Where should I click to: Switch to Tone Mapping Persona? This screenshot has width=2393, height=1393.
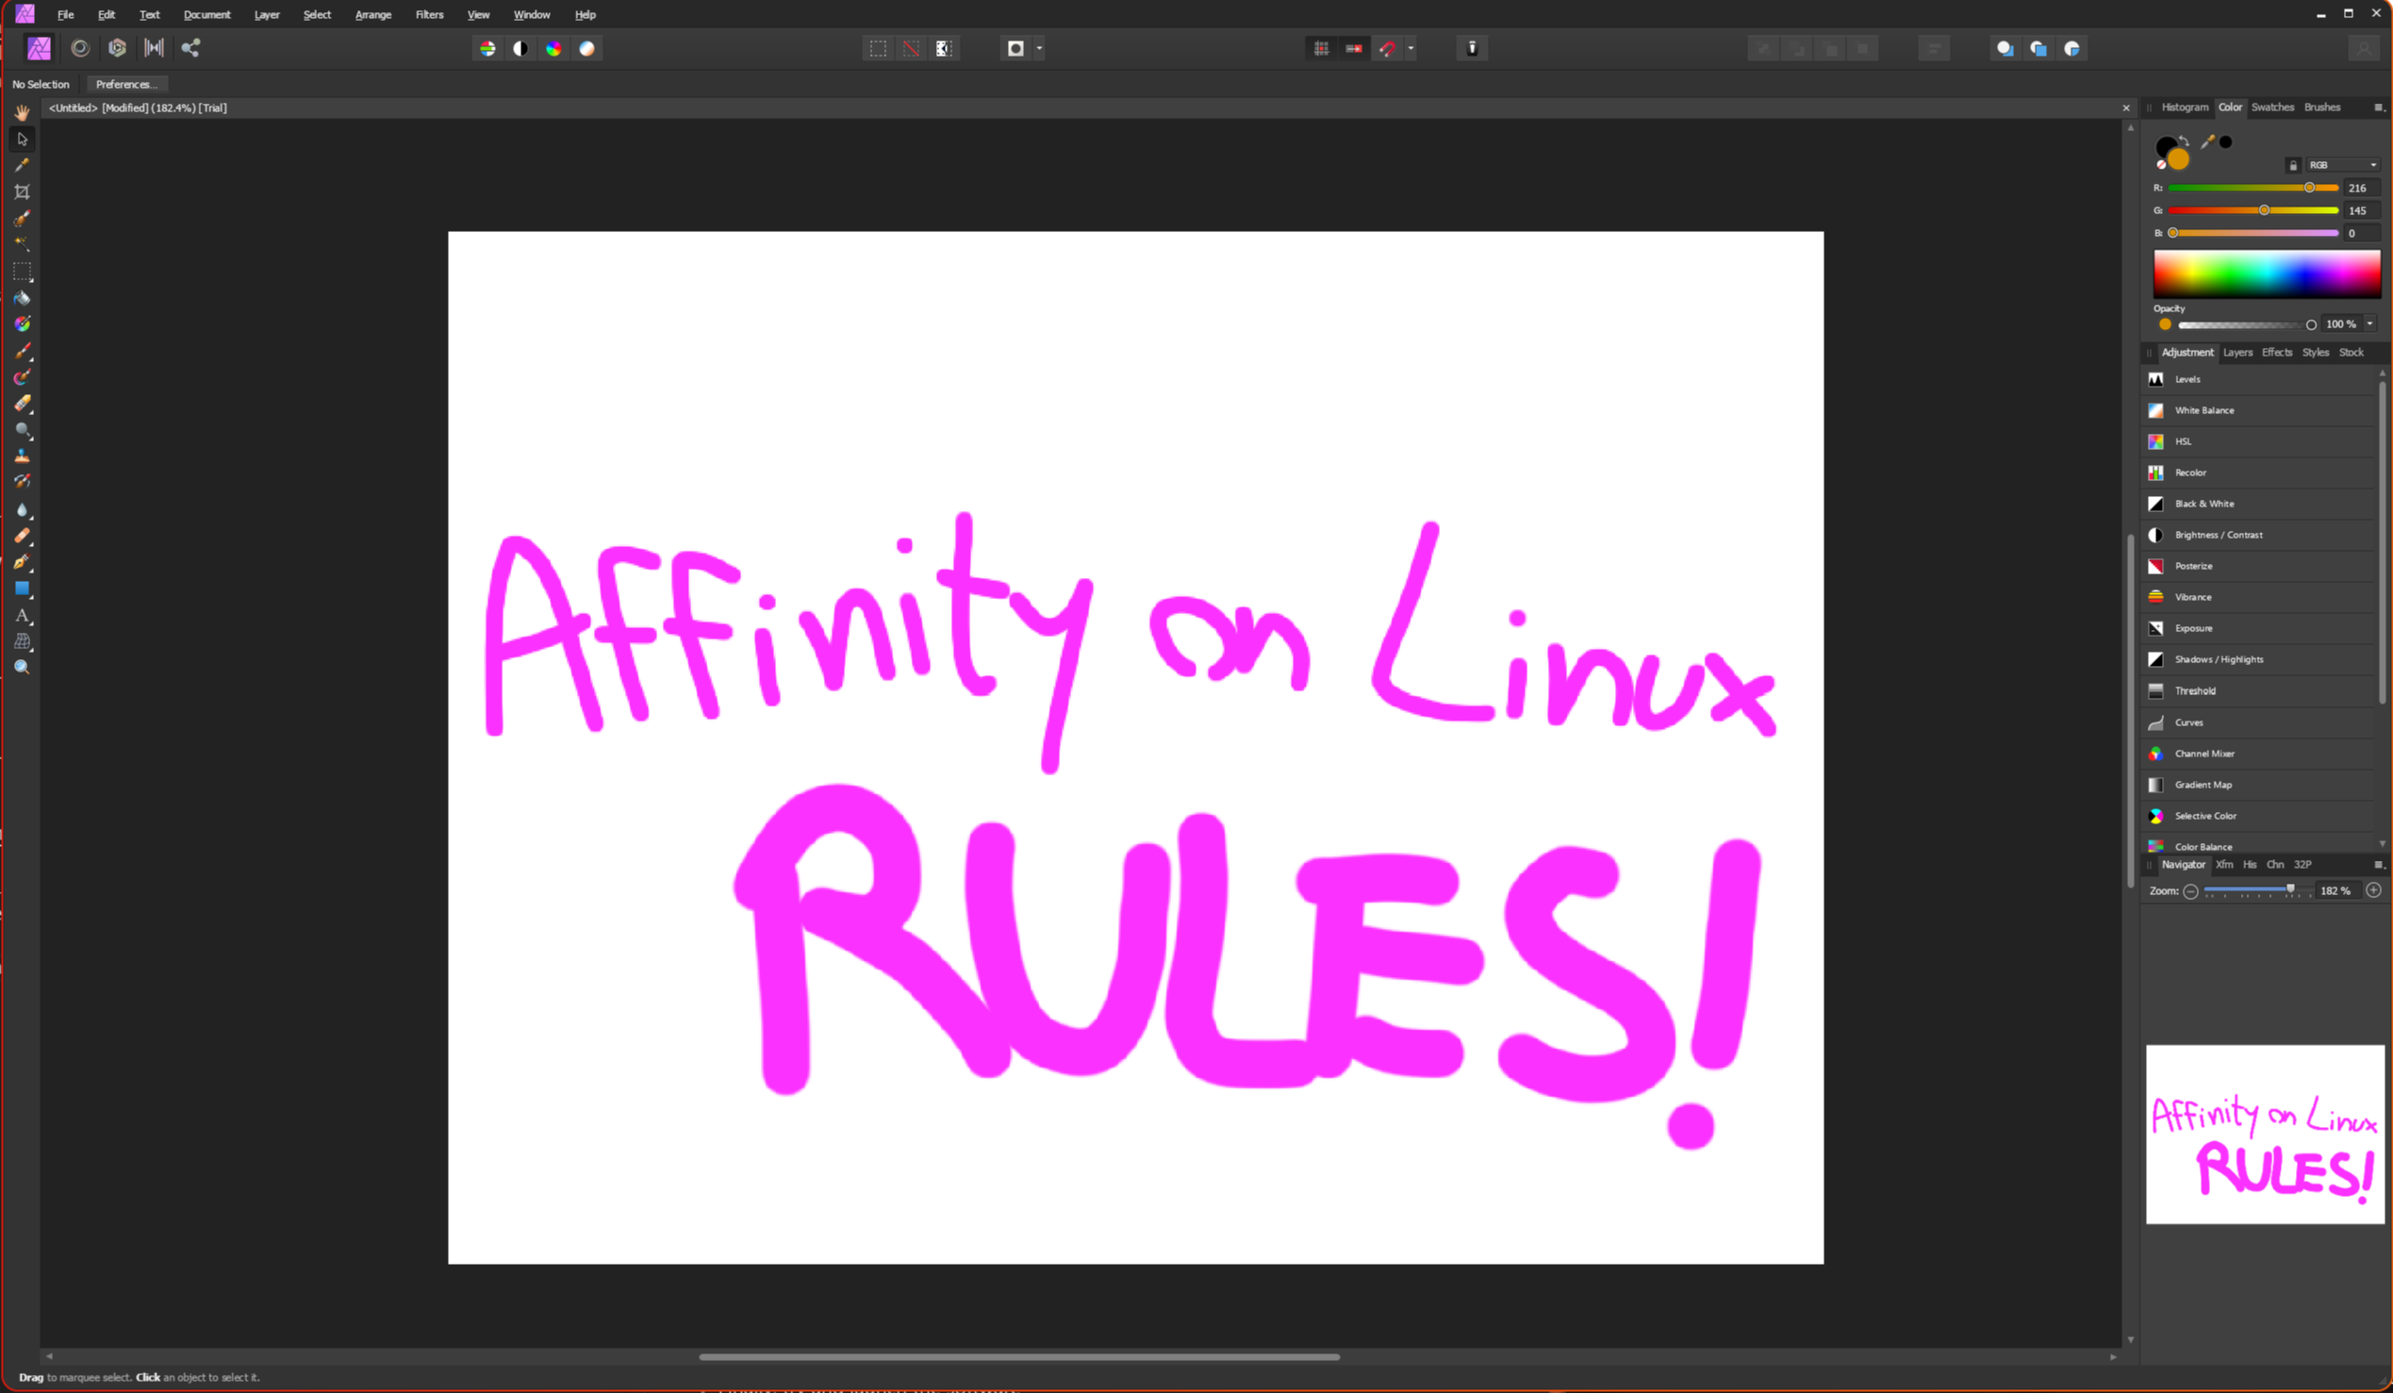[154, 47]
